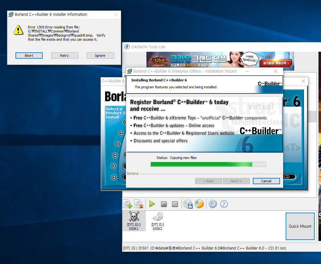This screenshot has height=264, width=321.
Task: Choose Ignore in the installer error dialog
Action: pos(100,56)
